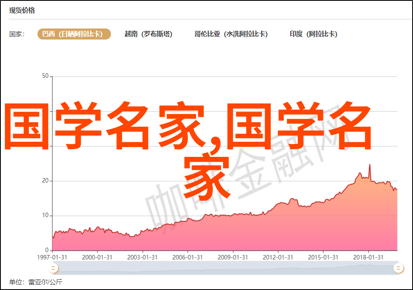Click the 国家 label
The width and height of the screenshot is (413, 290).
click(x=17, y=34)
